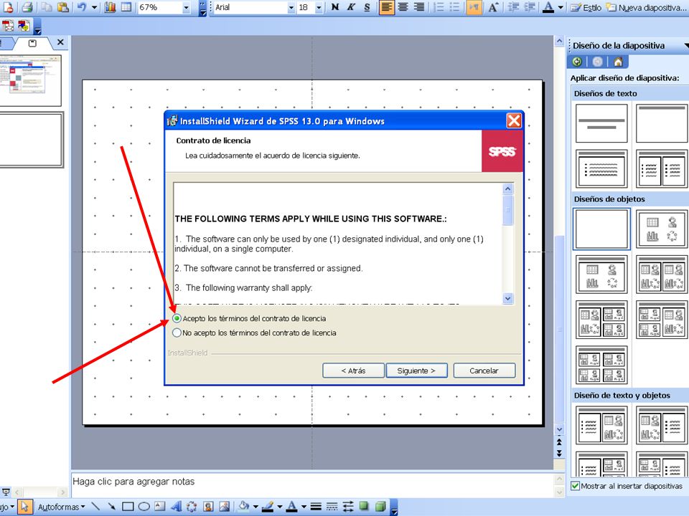Toggle 'Mostrar al insertar diapositivas' checkbox
689x516 pixels.
[575, 486]
